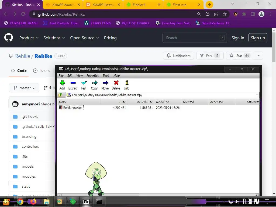The image size is (276, 207).
Task: Click the Notifications bell button
Action: tap(178, 56)
